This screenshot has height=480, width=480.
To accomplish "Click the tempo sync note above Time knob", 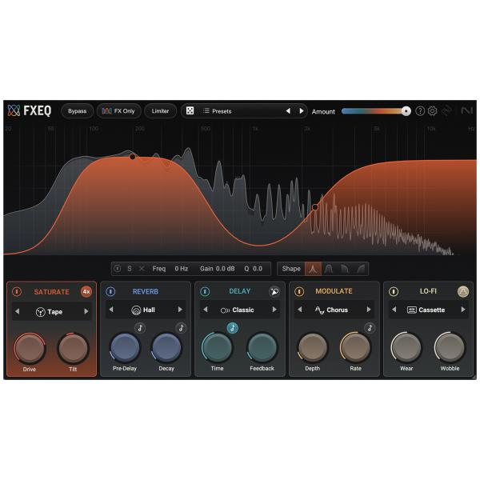I will pos(232,328).
